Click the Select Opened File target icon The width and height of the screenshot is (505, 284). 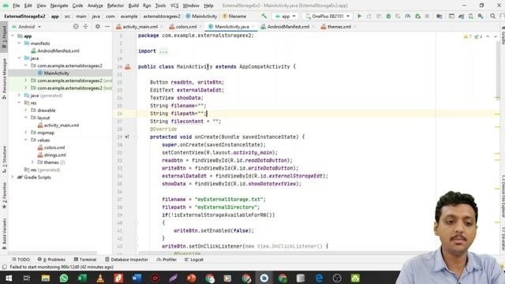[x=76, y=27]
